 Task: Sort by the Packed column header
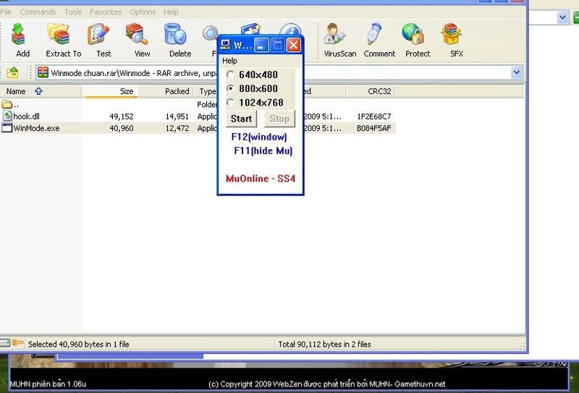coord(166,91)
